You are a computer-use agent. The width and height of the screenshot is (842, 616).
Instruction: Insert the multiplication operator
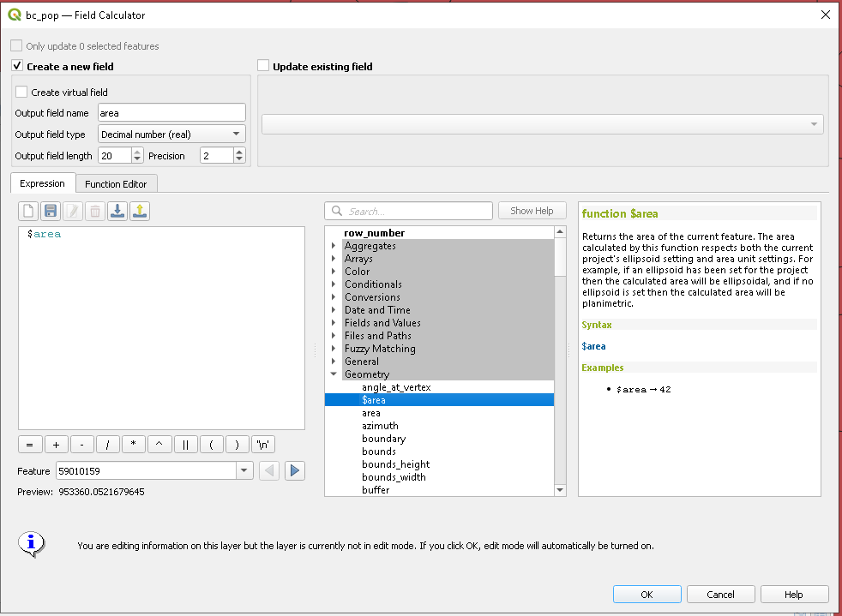(133, 445)
